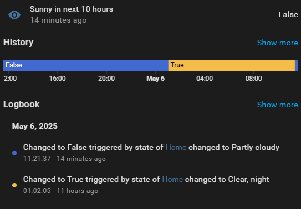Click the False state value at top right
The width and height of the screenshot is (301, 209).
point(288,14)
